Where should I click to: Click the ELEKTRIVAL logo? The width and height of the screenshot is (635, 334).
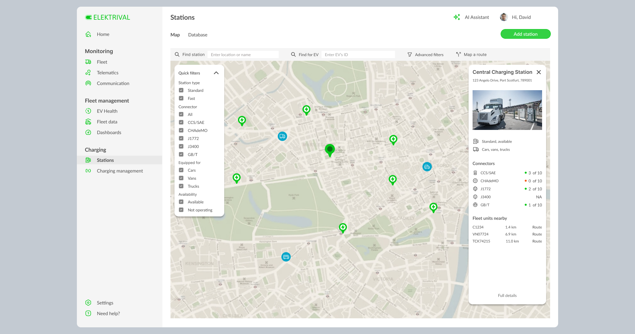[108, 17]
